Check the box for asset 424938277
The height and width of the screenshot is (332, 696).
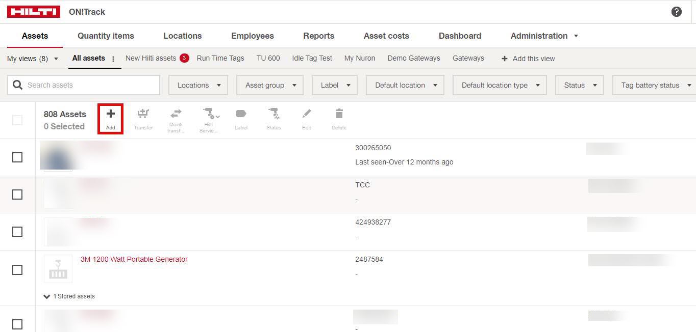pos(17,232)
